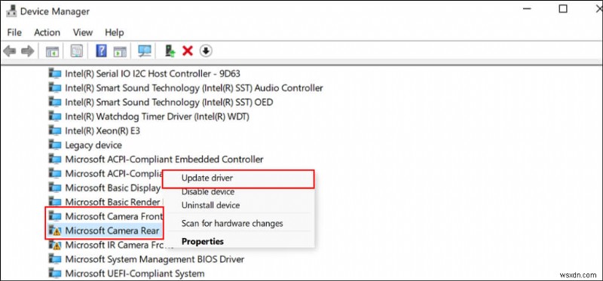Click the Properties sheet toolbar icon
This screenshot has height=281, width=603.
pyautogui.click(x=77, y=50)
